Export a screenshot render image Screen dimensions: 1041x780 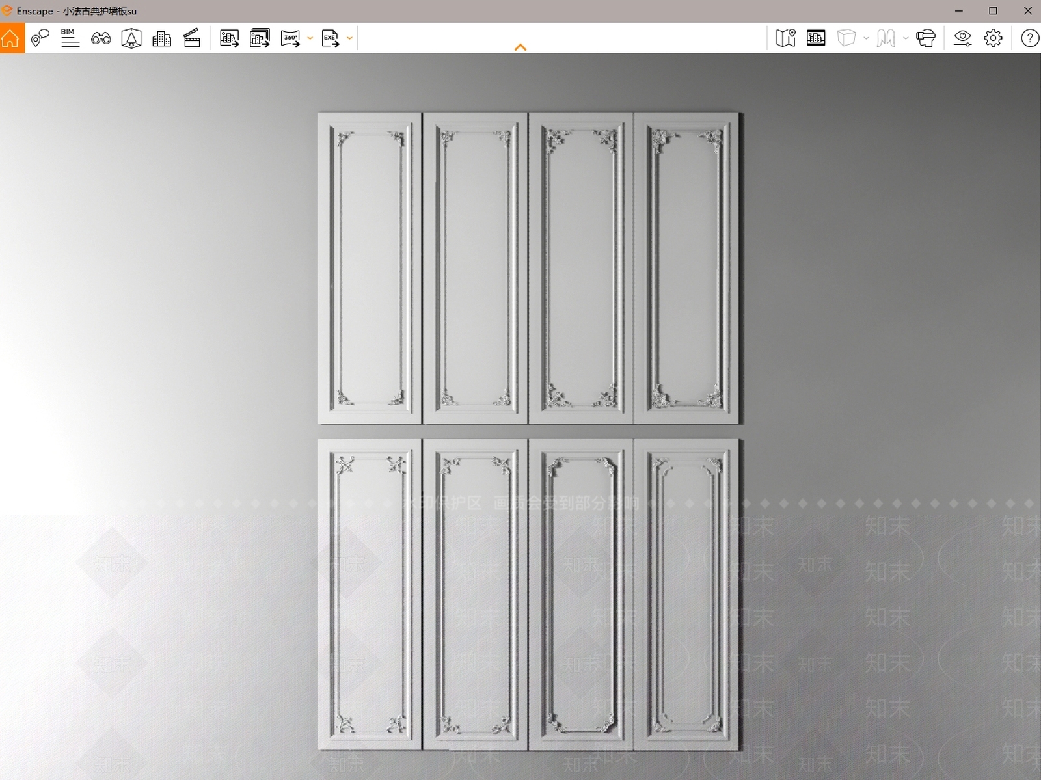click(229, 38)
